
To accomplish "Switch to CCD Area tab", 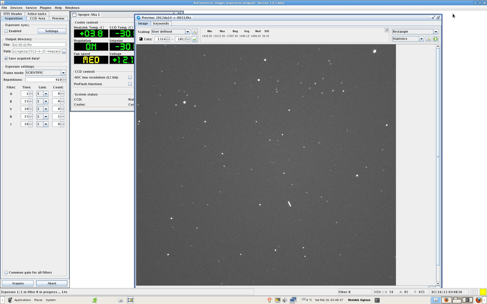I will point(38,18).
